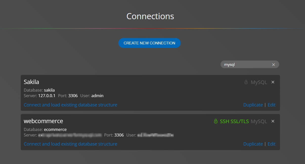The image size is (305, 164).
Task: Select the webcommerce connection title
Action: pyautogui.click(x=43, y=121)
